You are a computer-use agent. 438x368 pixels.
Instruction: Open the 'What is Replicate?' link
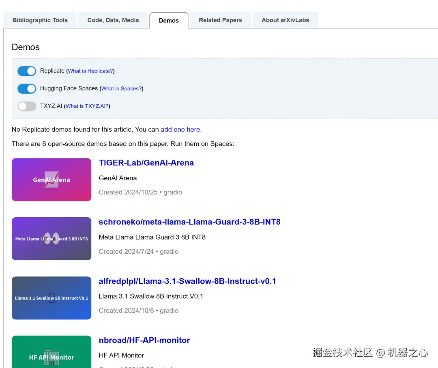coord(90,71)
